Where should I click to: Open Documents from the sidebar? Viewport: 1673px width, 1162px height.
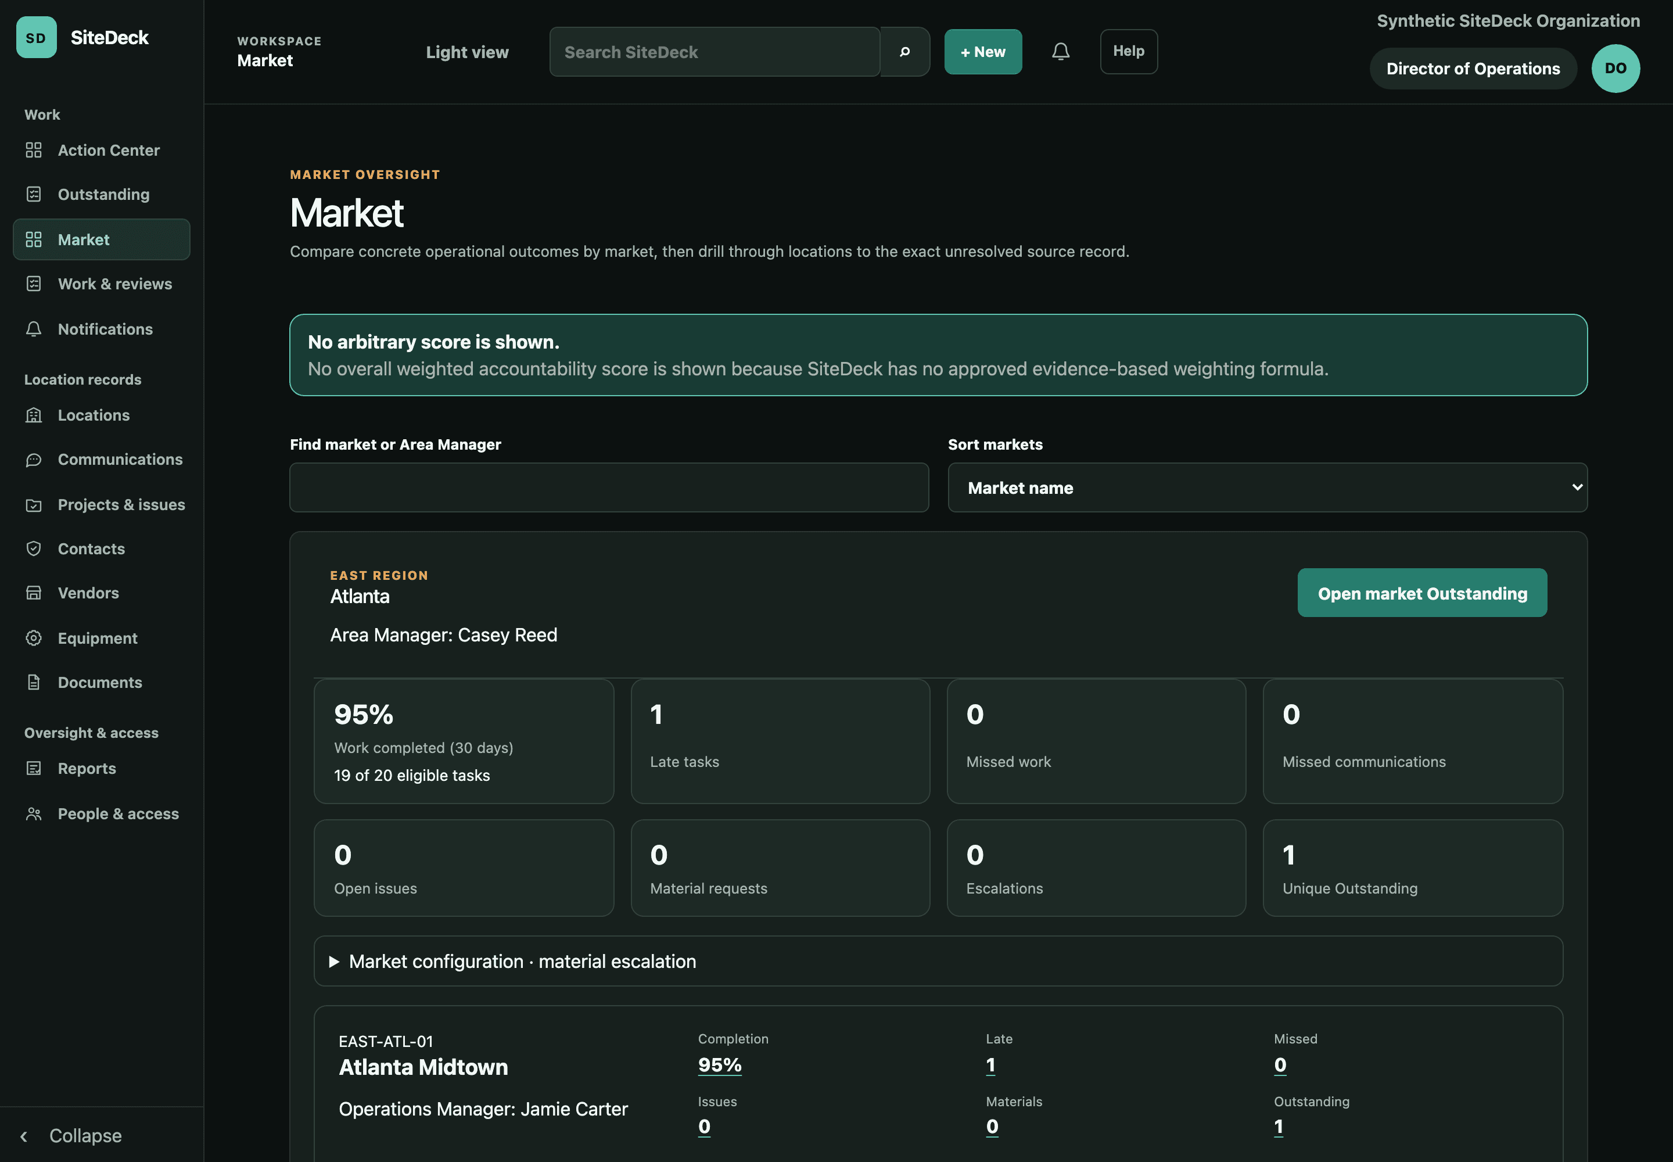(x=101, y=682)
